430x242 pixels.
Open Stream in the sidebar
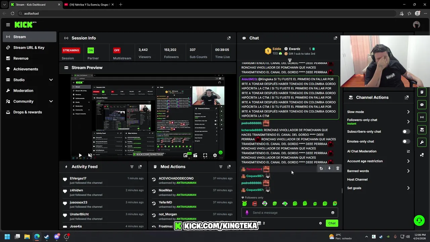click(x=30, y=37)
